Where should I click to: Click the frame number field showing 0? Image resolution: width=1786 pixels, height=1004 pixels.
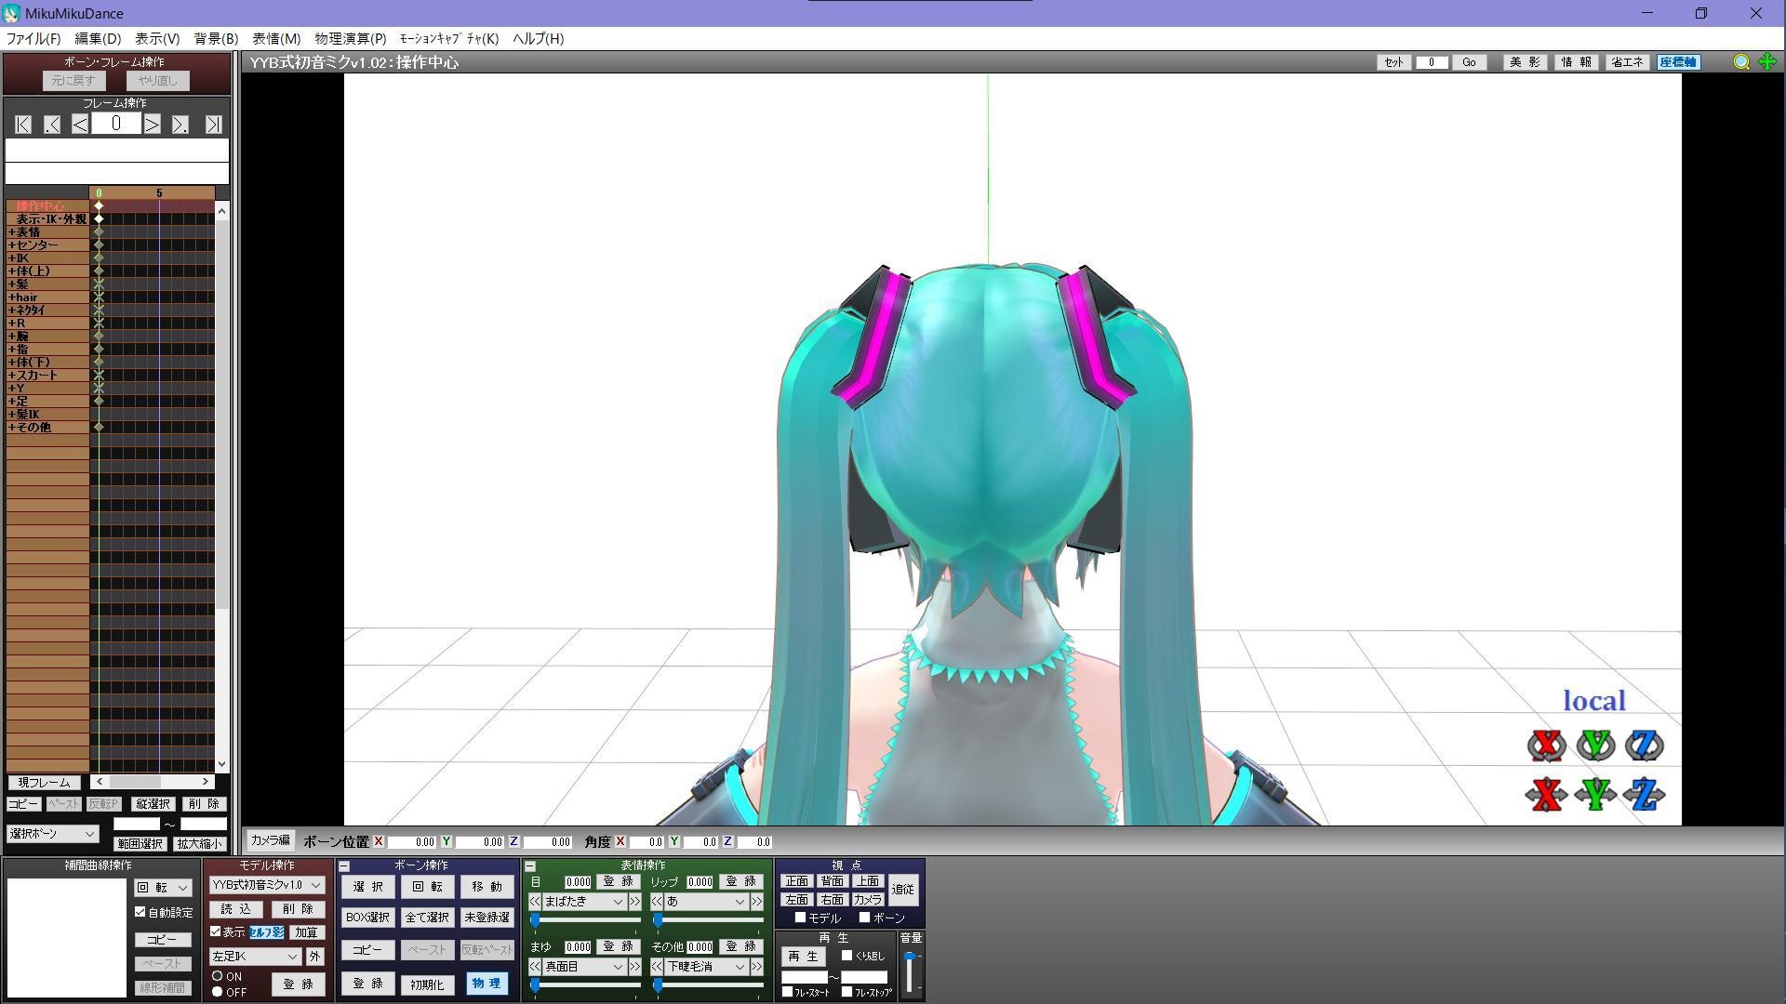point(116,124)
